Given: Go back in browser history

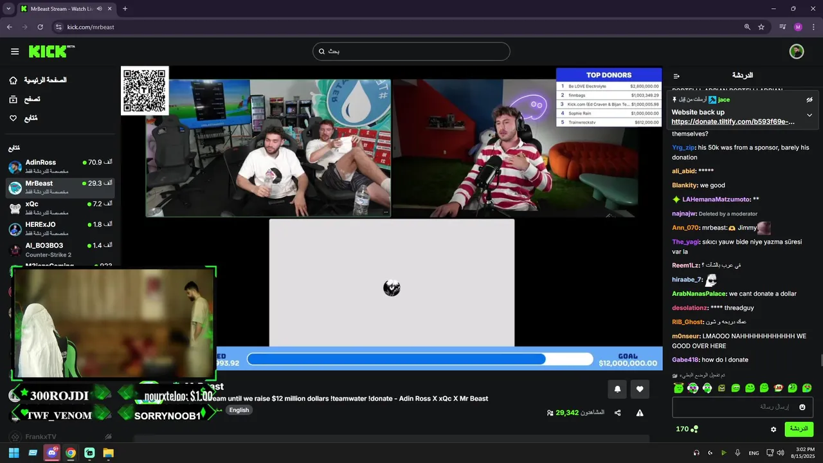Looking at the screenshot, I should pos(9,27).
